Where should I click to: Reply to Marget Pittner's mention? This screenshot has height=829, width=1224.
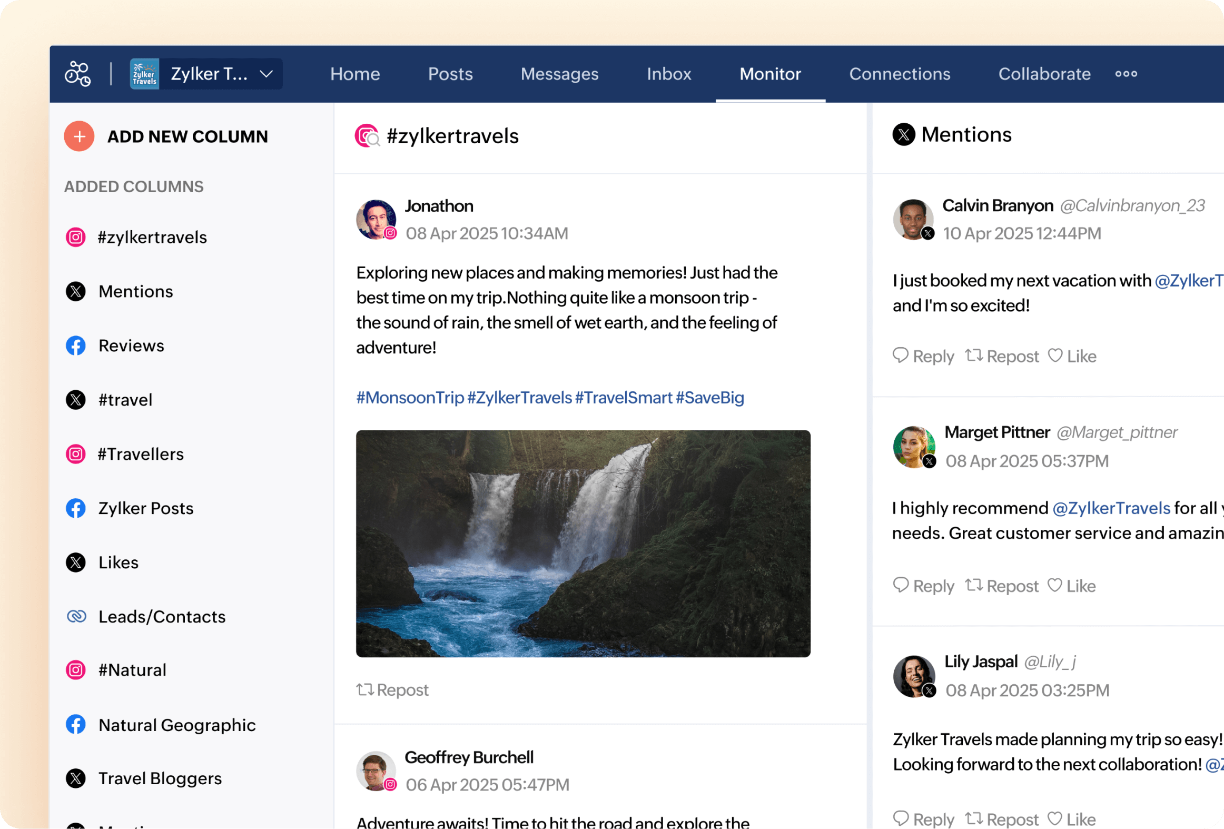point(923,586)
